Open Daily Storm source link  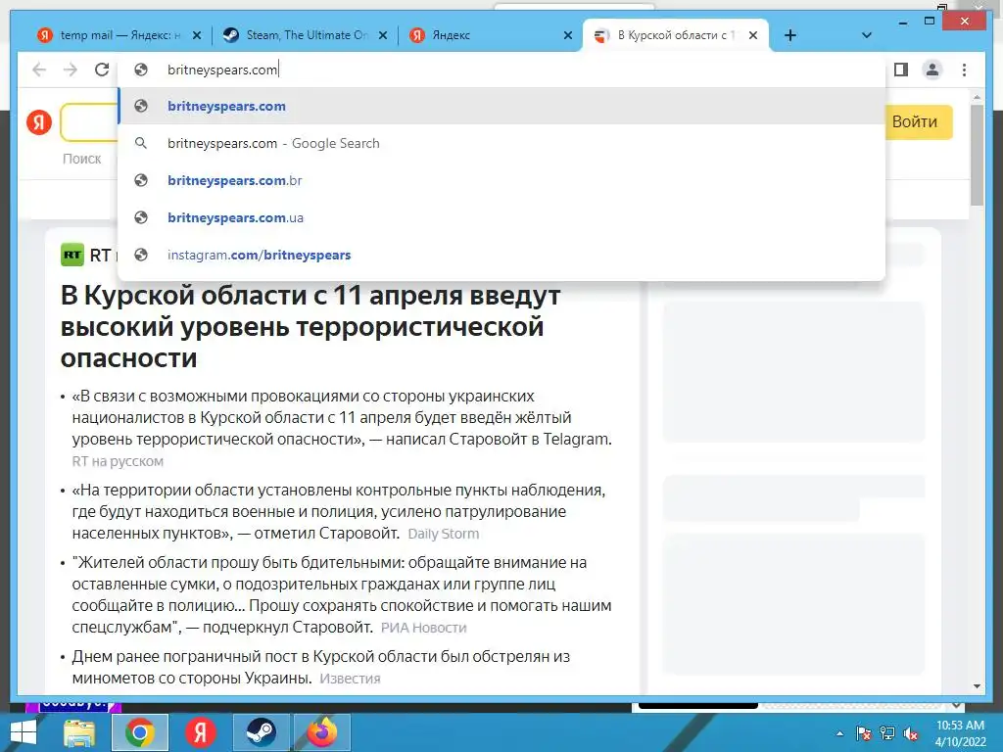444,534
